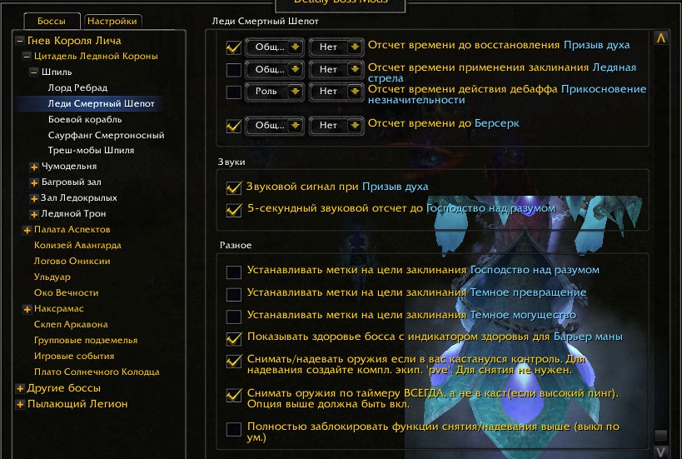682x459 pixels.
Task: Expand the Багровый зал section
Action: point(34,182)
